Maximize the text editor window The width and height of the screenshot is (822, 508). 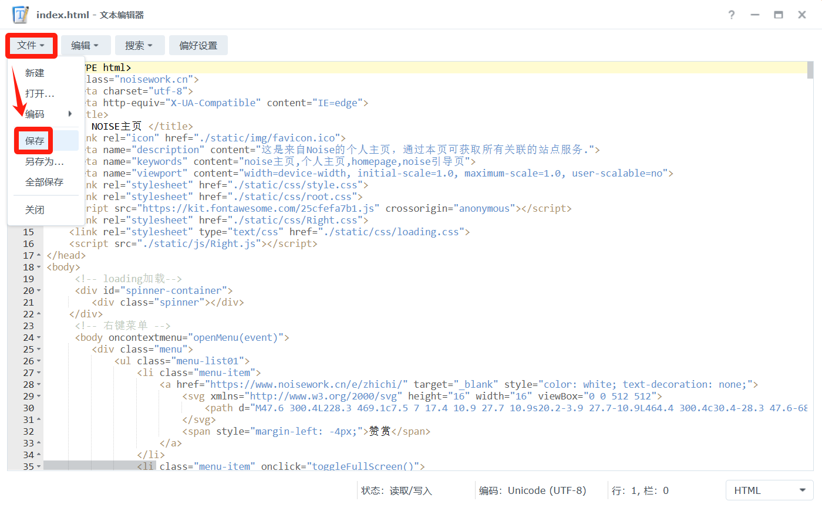pos(779,15)
